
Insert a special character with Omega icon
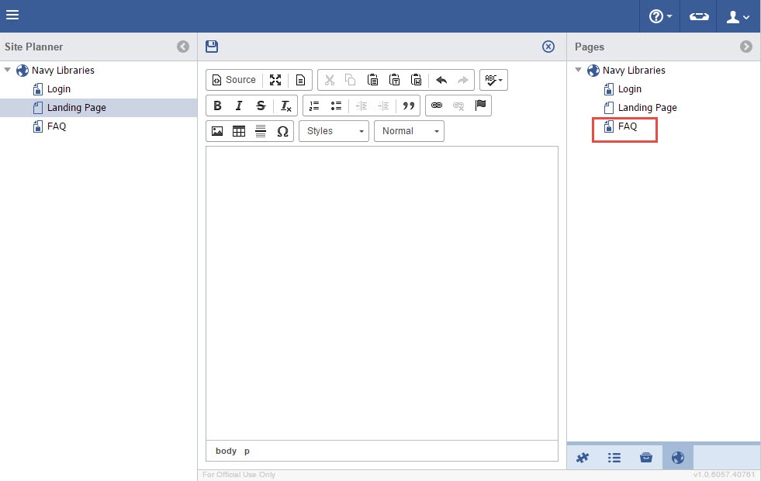282,131
